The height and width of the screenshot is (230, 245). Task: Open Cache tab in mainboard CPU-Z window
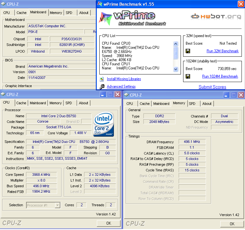21,13
